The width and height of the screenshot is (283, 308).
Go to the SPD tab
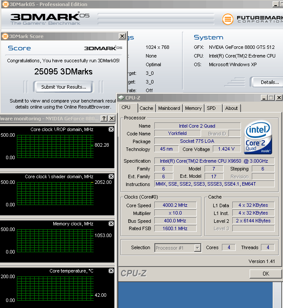(211, 108)
